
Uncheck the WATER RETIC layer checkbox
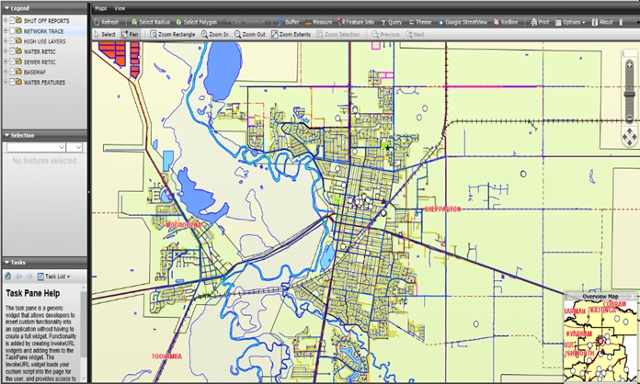tap(13, 51)
